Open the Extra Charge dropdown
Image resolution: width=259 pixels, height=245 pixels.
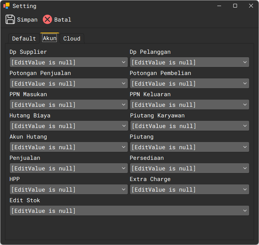(245, 190)
